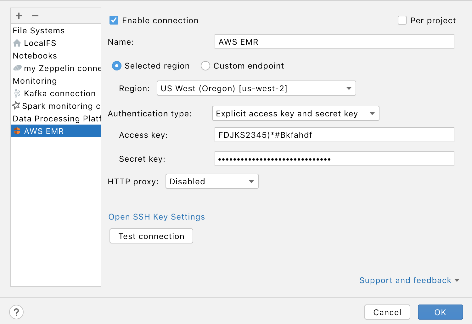The height and width of the screenshot is (324, 472).
Task: Remove selected connection with minus icon
Action: (x=35, y=16)
